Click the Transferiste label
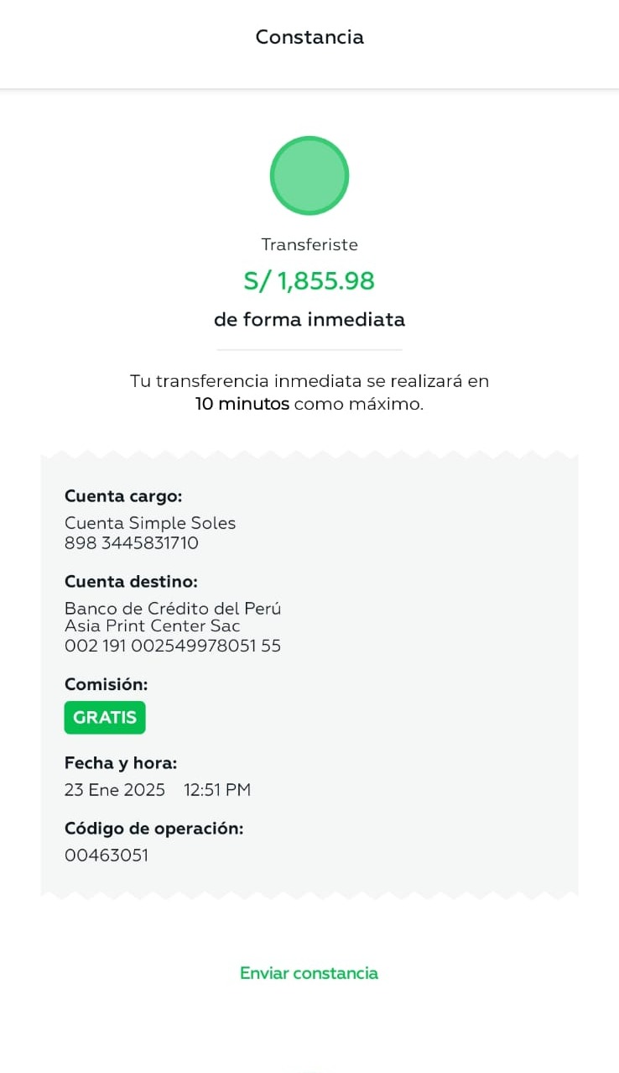 (x=309, y=244)
